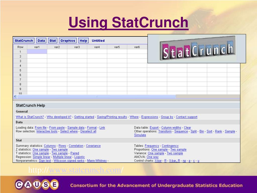The image size is (257, 193).
Task: Open the 'Simulate' link
Action: coord(140,135)
